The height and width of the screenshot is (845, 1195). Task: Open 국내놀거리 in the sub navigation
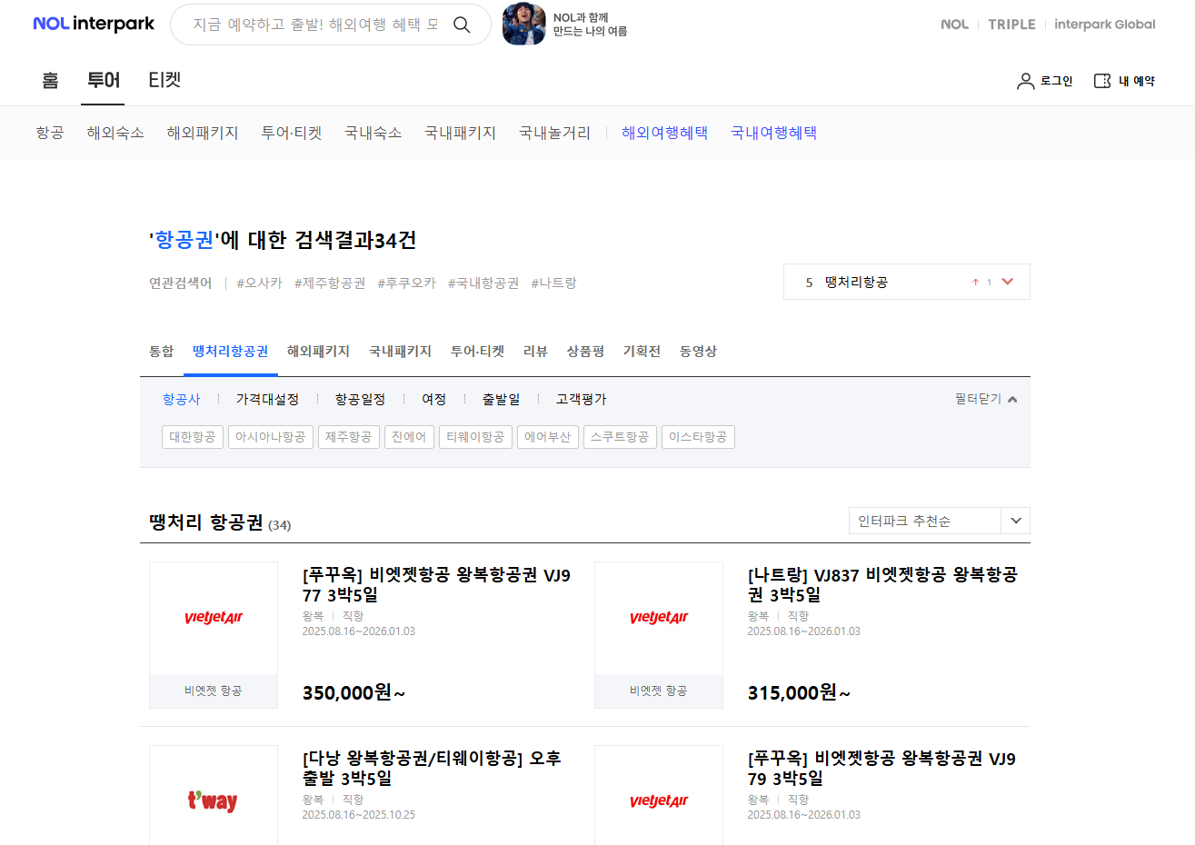click(x=555, y=133)
